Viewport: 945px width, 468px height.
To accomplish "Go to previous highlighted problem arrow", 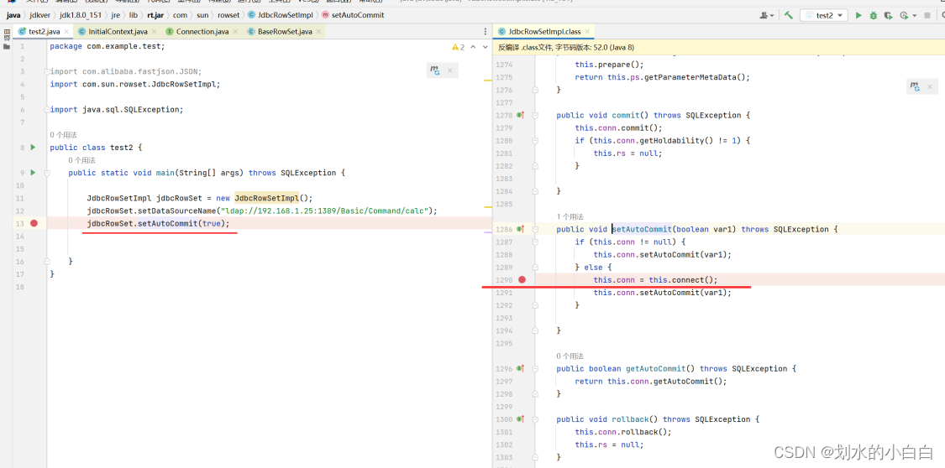I will tap(472, 47).
